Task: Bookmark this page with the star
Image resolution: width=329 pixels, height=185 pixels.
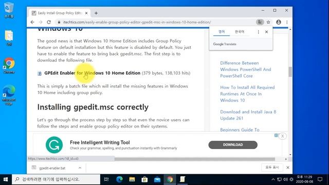Action: pyautogui.click(x=268, y=22)
